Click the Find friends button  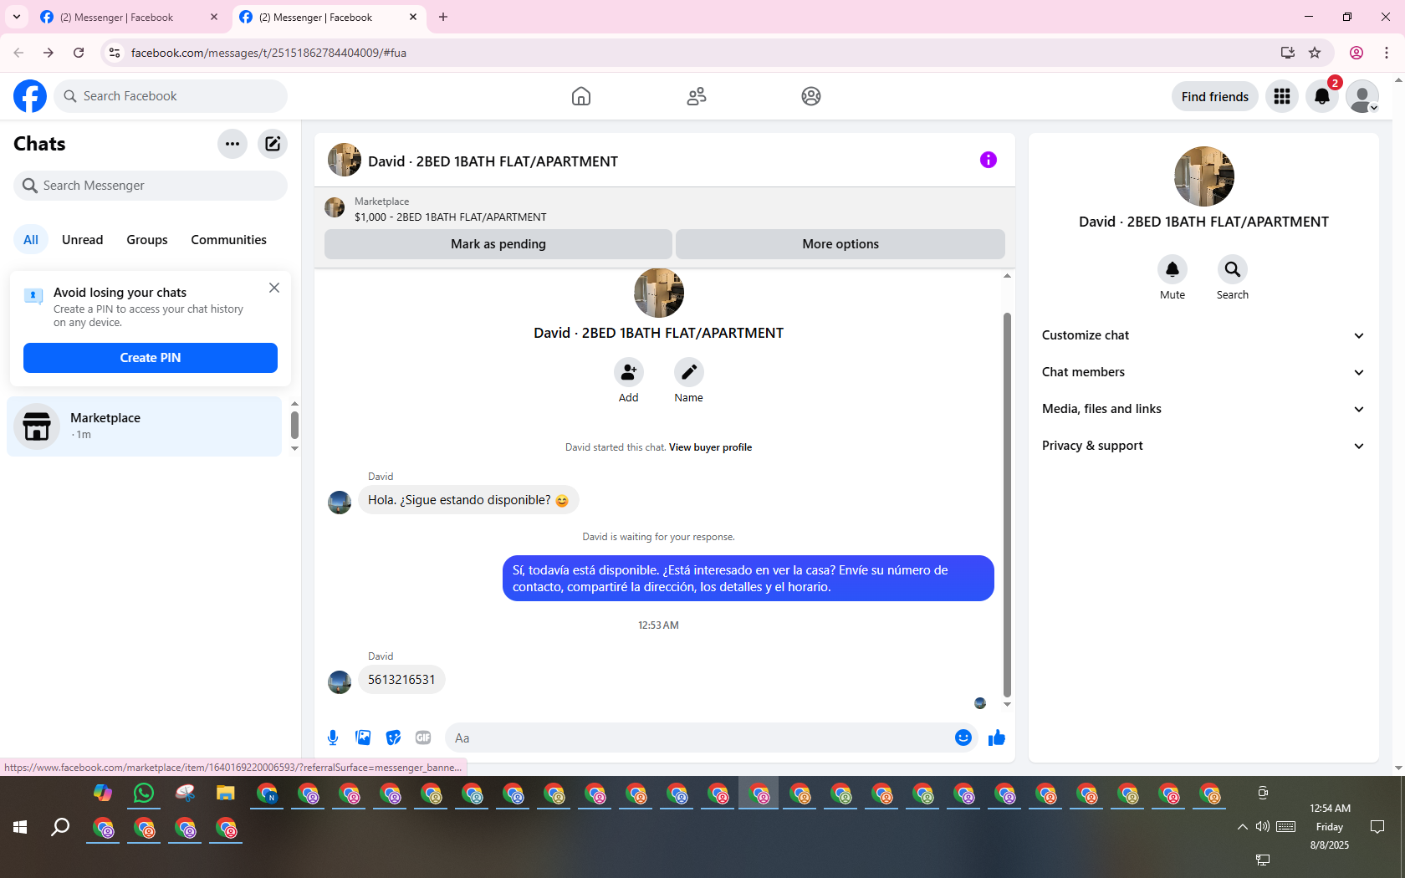1215,96
